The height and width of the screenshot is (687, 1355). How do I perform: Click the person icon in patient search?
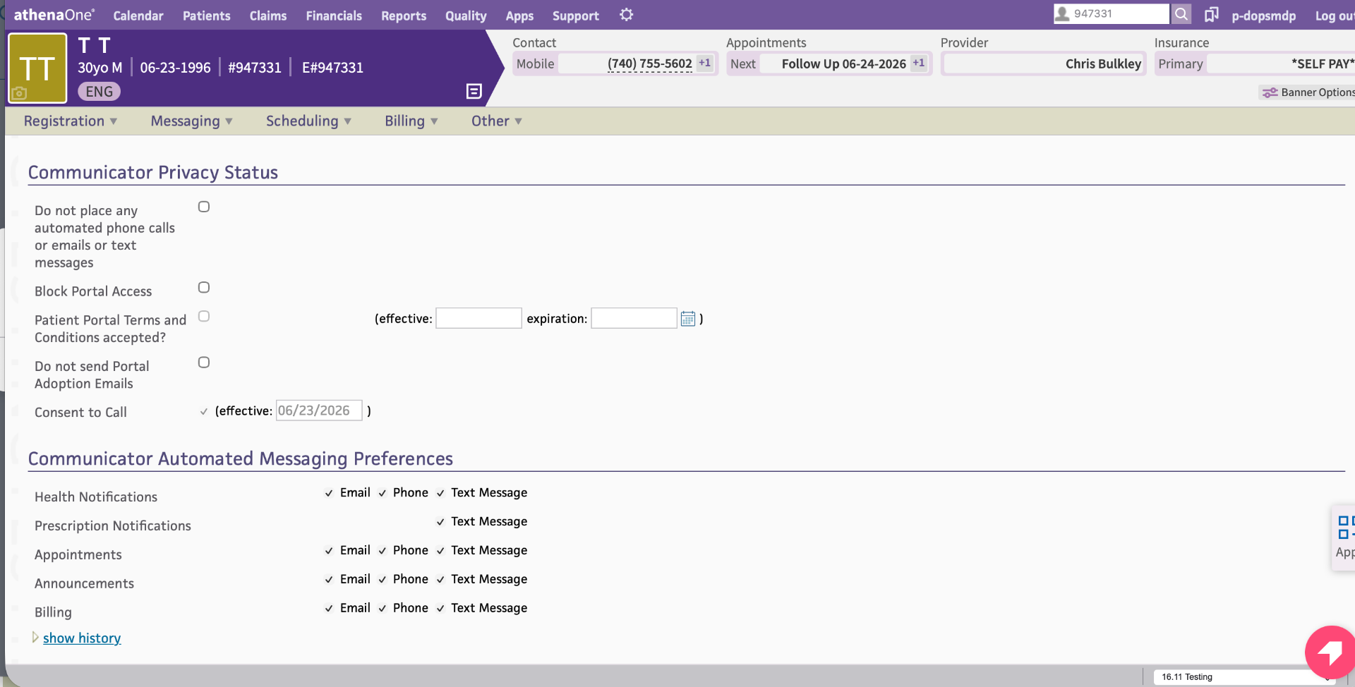1062,13
